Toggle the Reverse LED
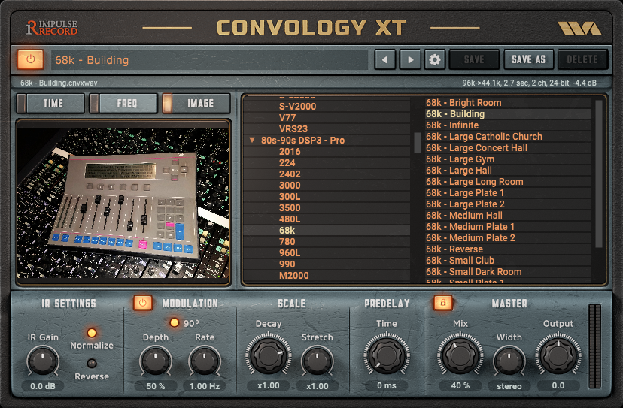The height and width of the screenshot is (408, 623). pyautogui.click(x=91, y=363)
